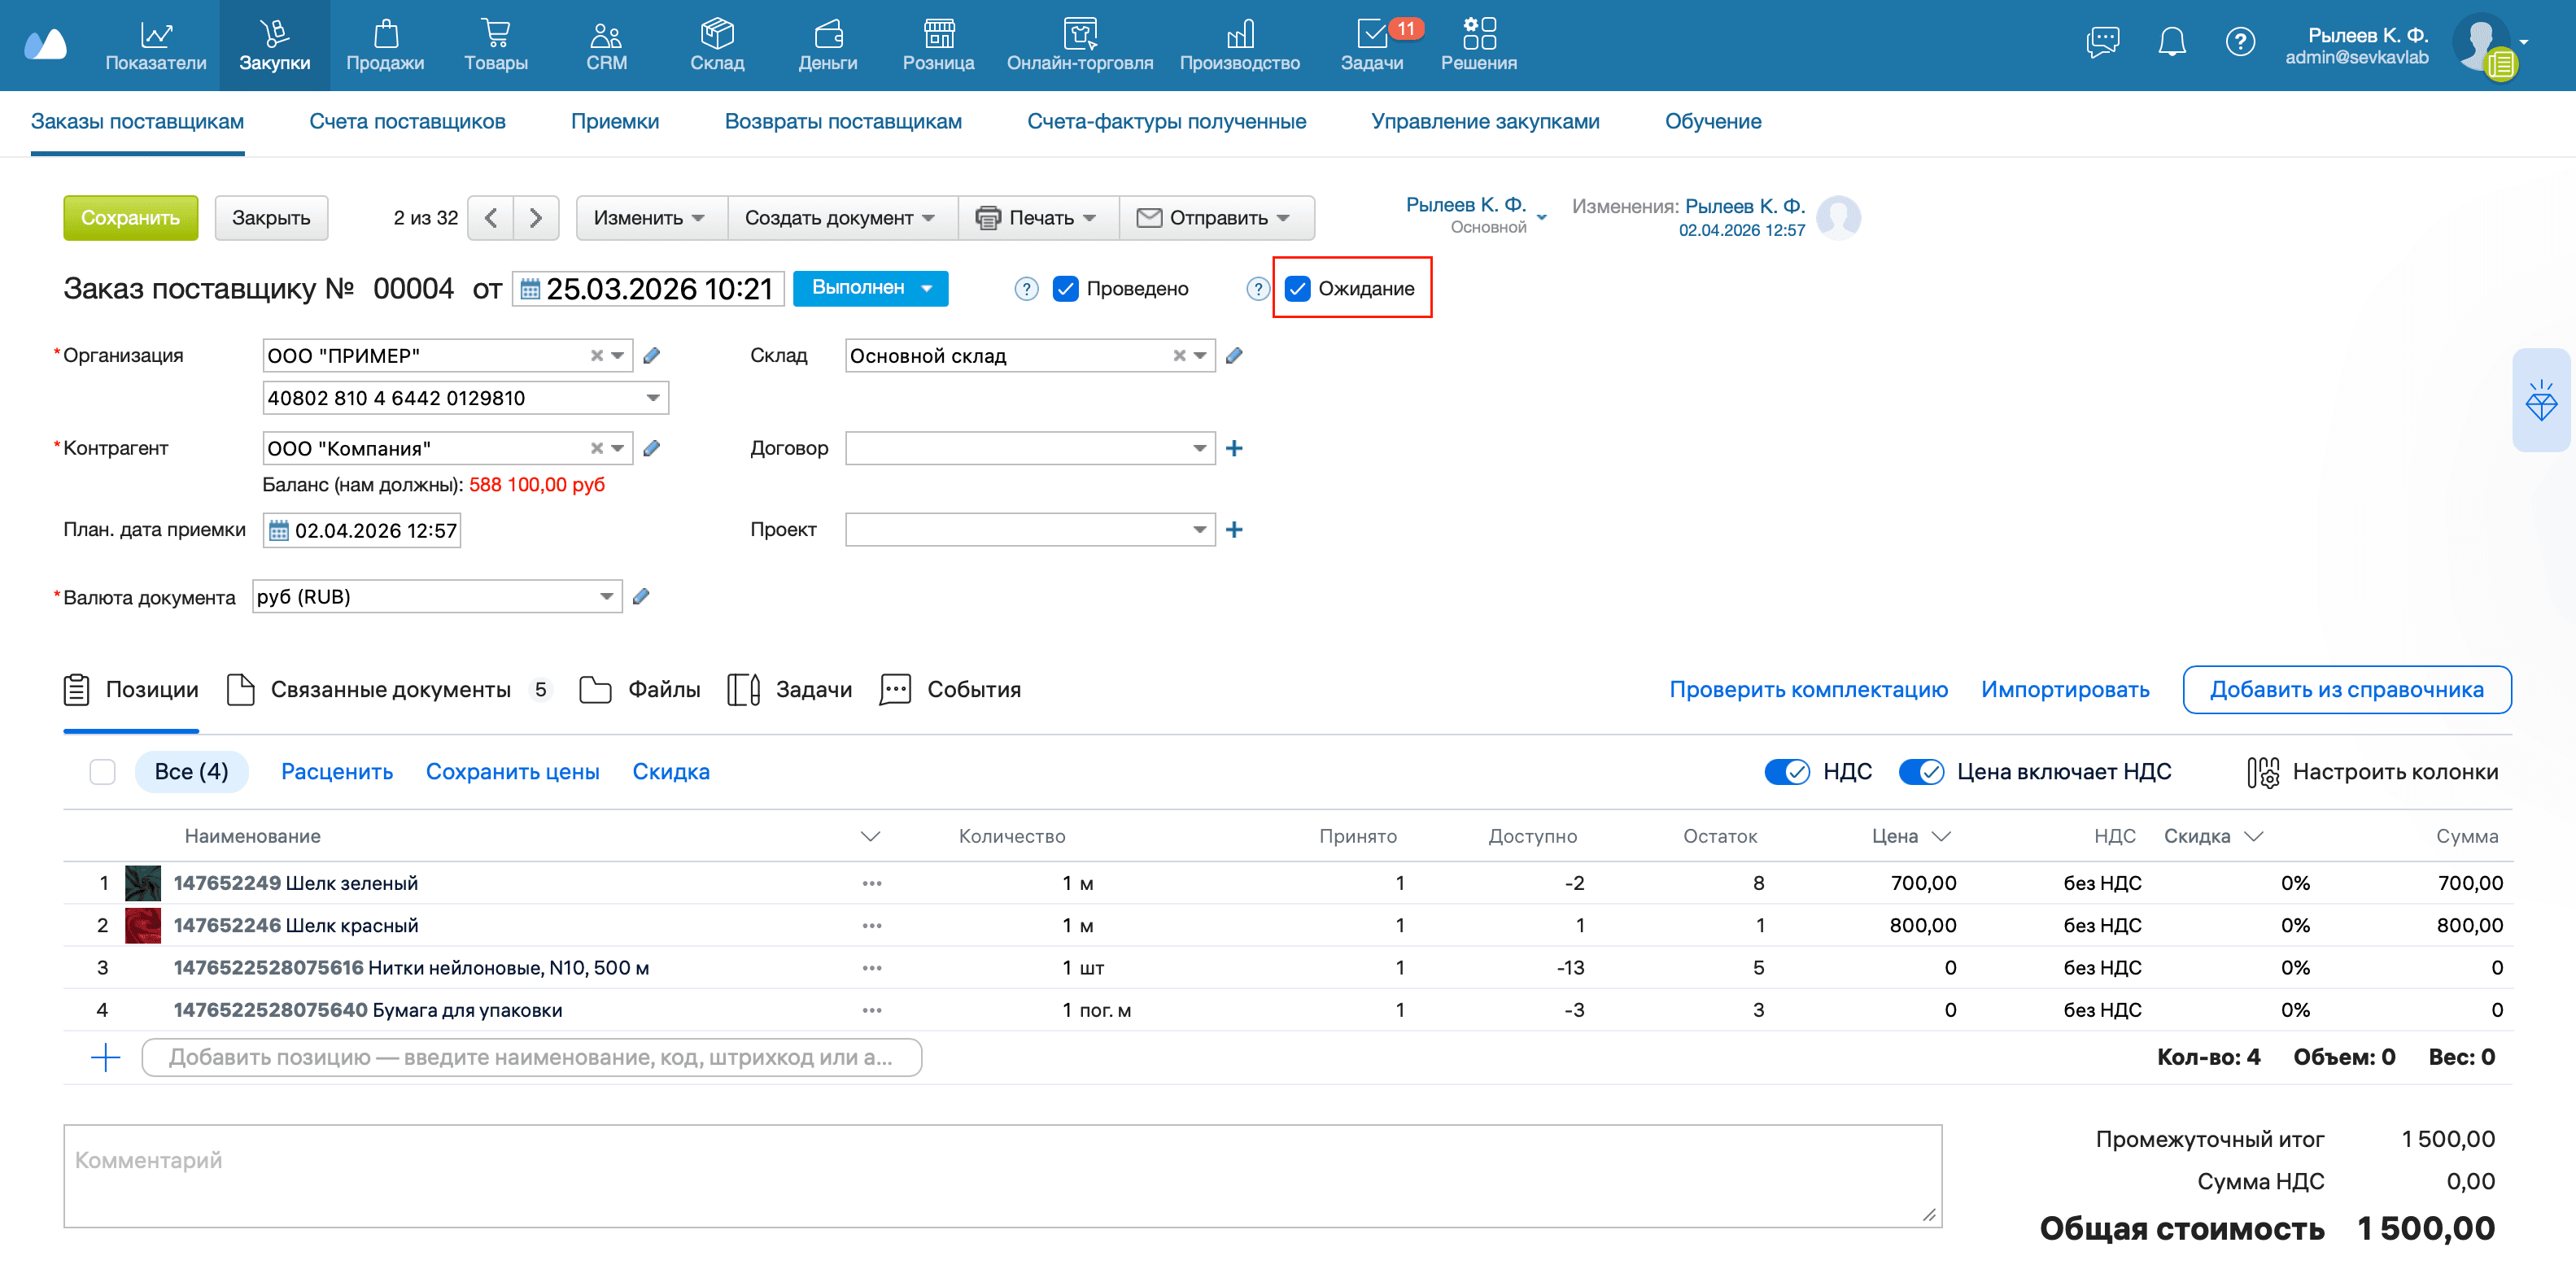2576x1269 pixels.
Task: Click the Импортировать link
Action: point(2064,690)
